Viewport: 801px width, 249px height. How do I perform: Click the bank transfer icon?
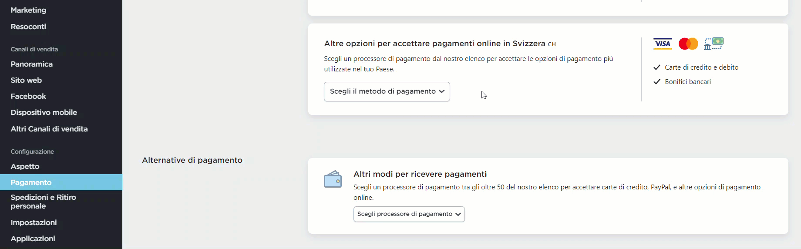713,44
